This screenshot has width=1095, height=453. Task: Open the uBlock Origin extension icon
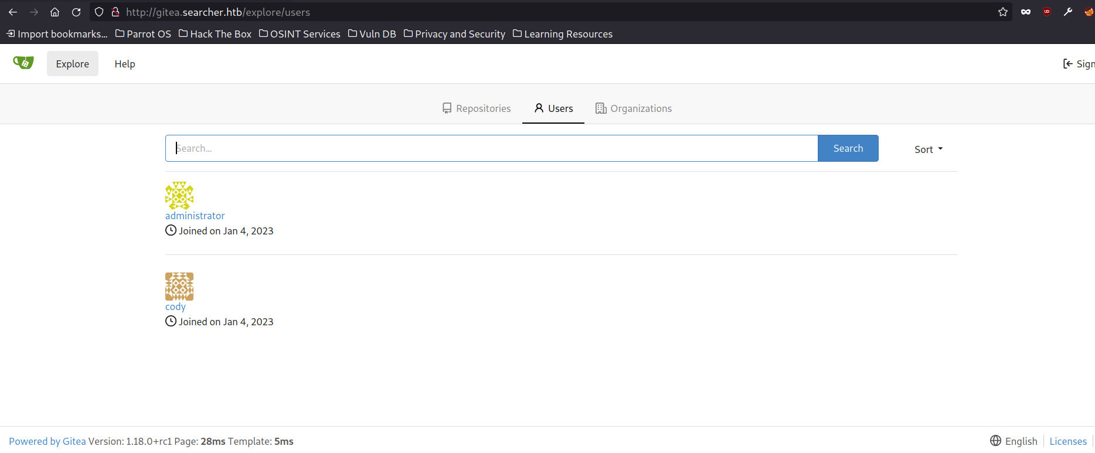click(x=1047, y=12)
